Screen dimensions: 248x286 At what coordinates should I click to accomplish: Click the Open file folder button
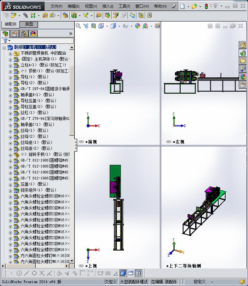[194, 6]
